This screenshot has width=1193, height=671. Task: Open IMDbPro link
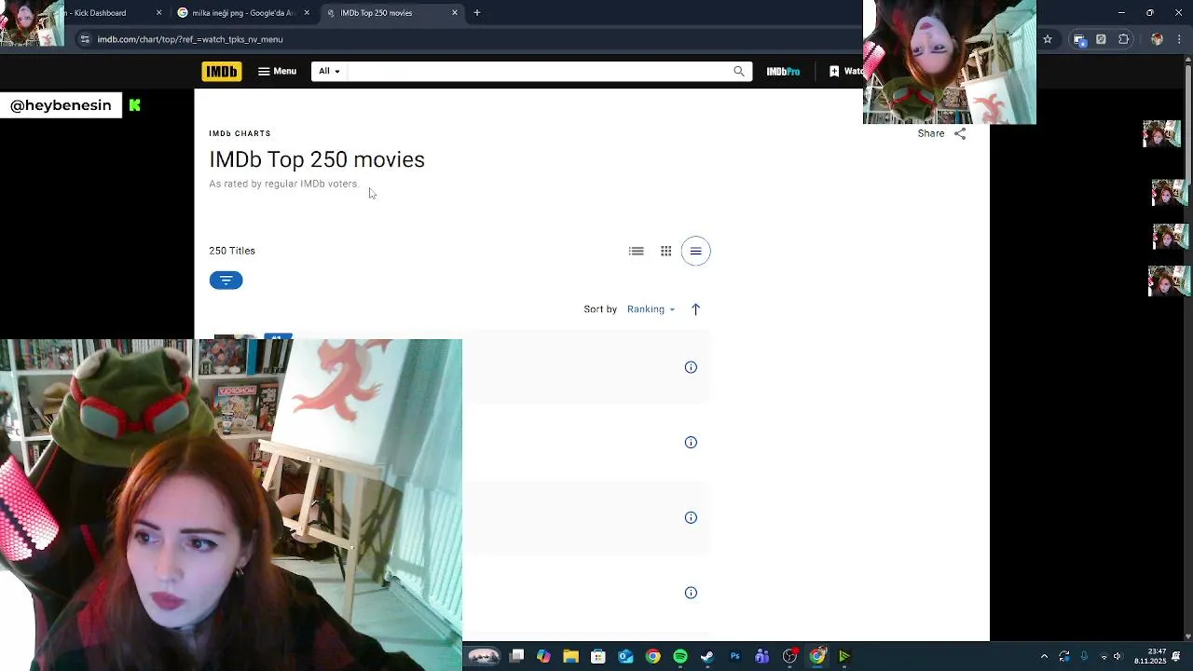[x=783, y=71]
